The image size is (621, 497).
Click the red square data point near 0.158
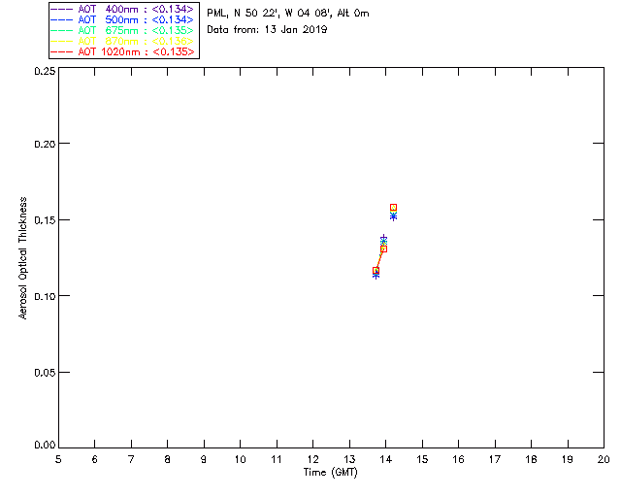[393, 208]
